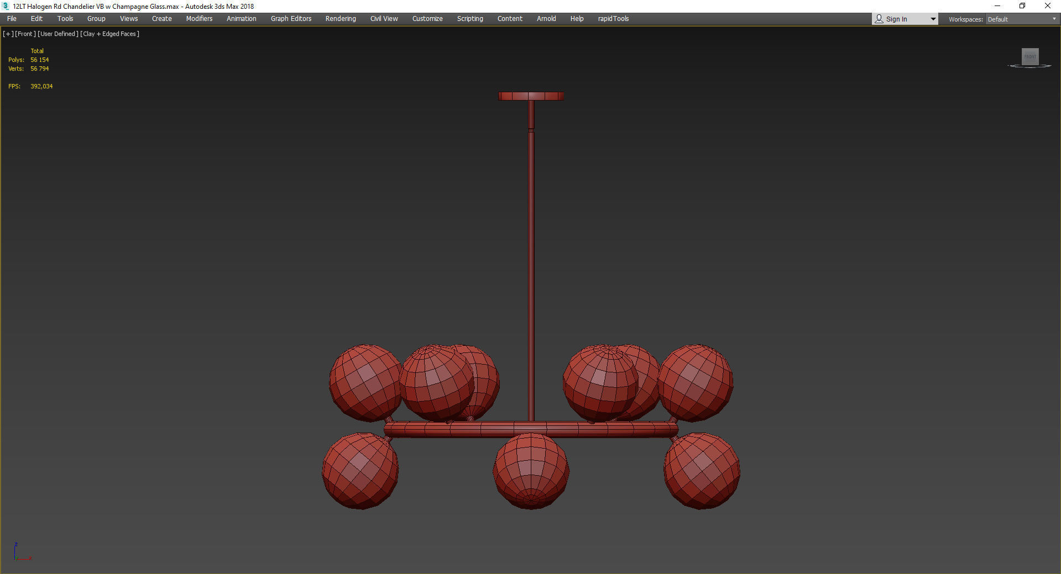This screenshot has height=574, width=1061.
Task: Click the Total statistics header
Action: point(37,51)
